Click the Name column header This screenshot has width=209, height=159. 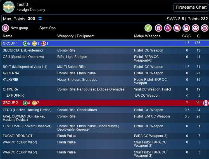[8, 36]
